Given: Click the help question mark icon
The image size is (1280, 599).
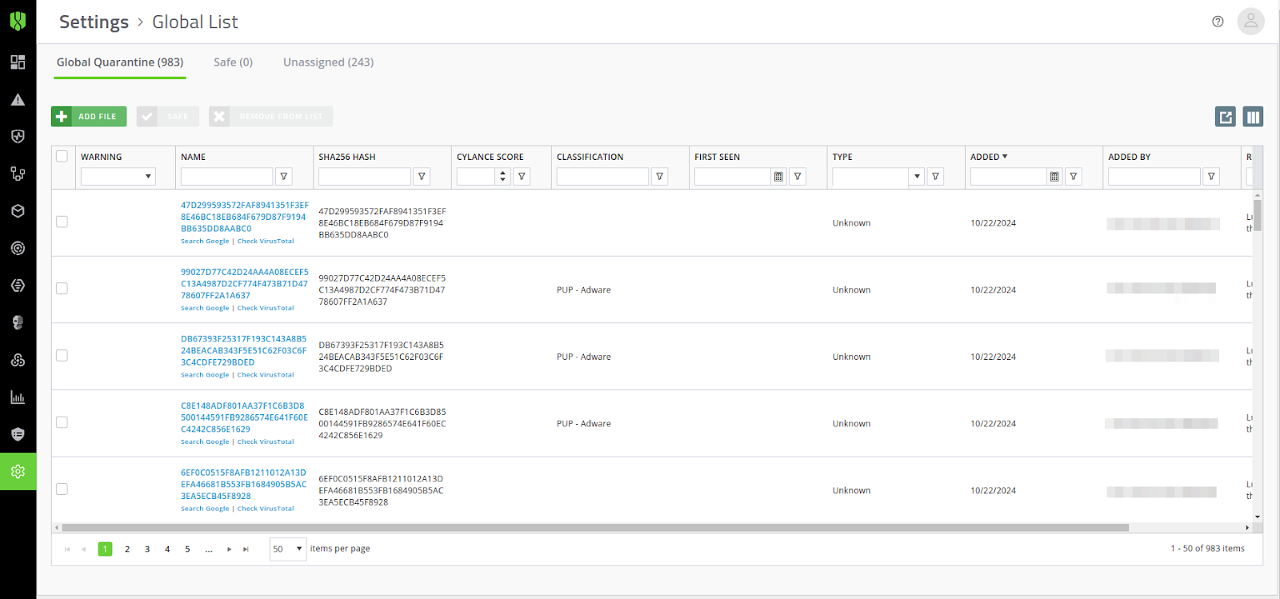Looking at the screenshot, I should point(1218,22).
